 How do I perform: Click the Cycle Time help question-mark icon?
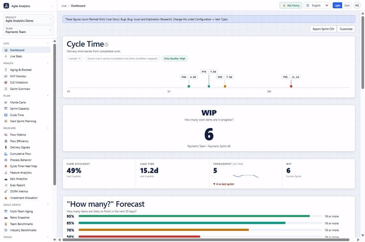[x=106, y=44]
